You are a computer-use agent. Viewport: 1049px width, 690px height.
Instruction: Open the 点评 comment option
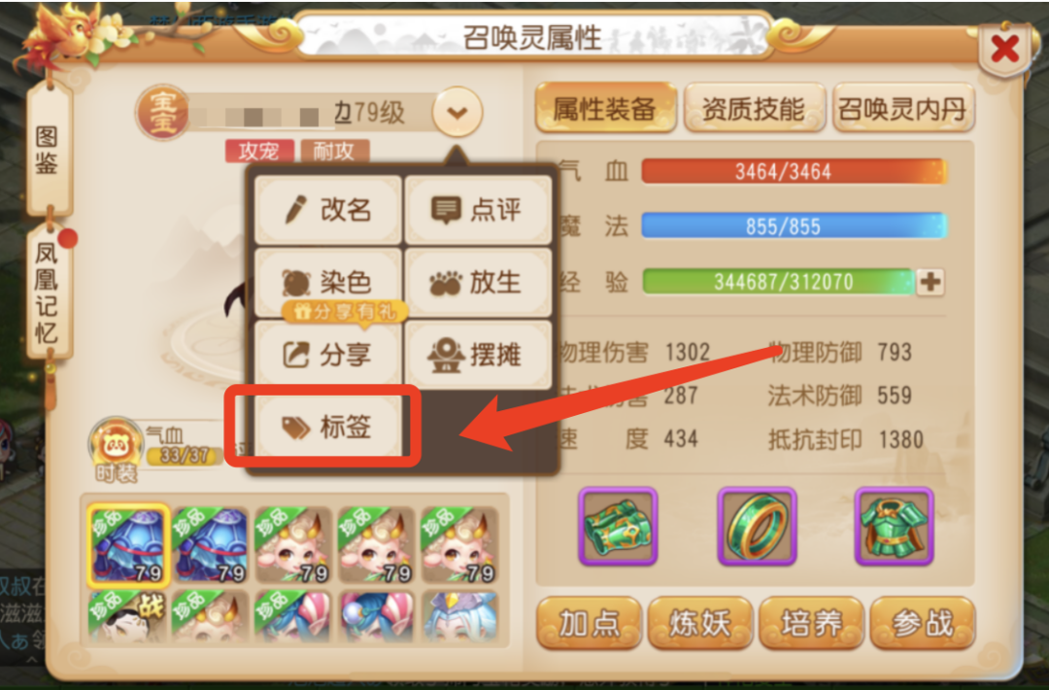[x=478, y=210]
